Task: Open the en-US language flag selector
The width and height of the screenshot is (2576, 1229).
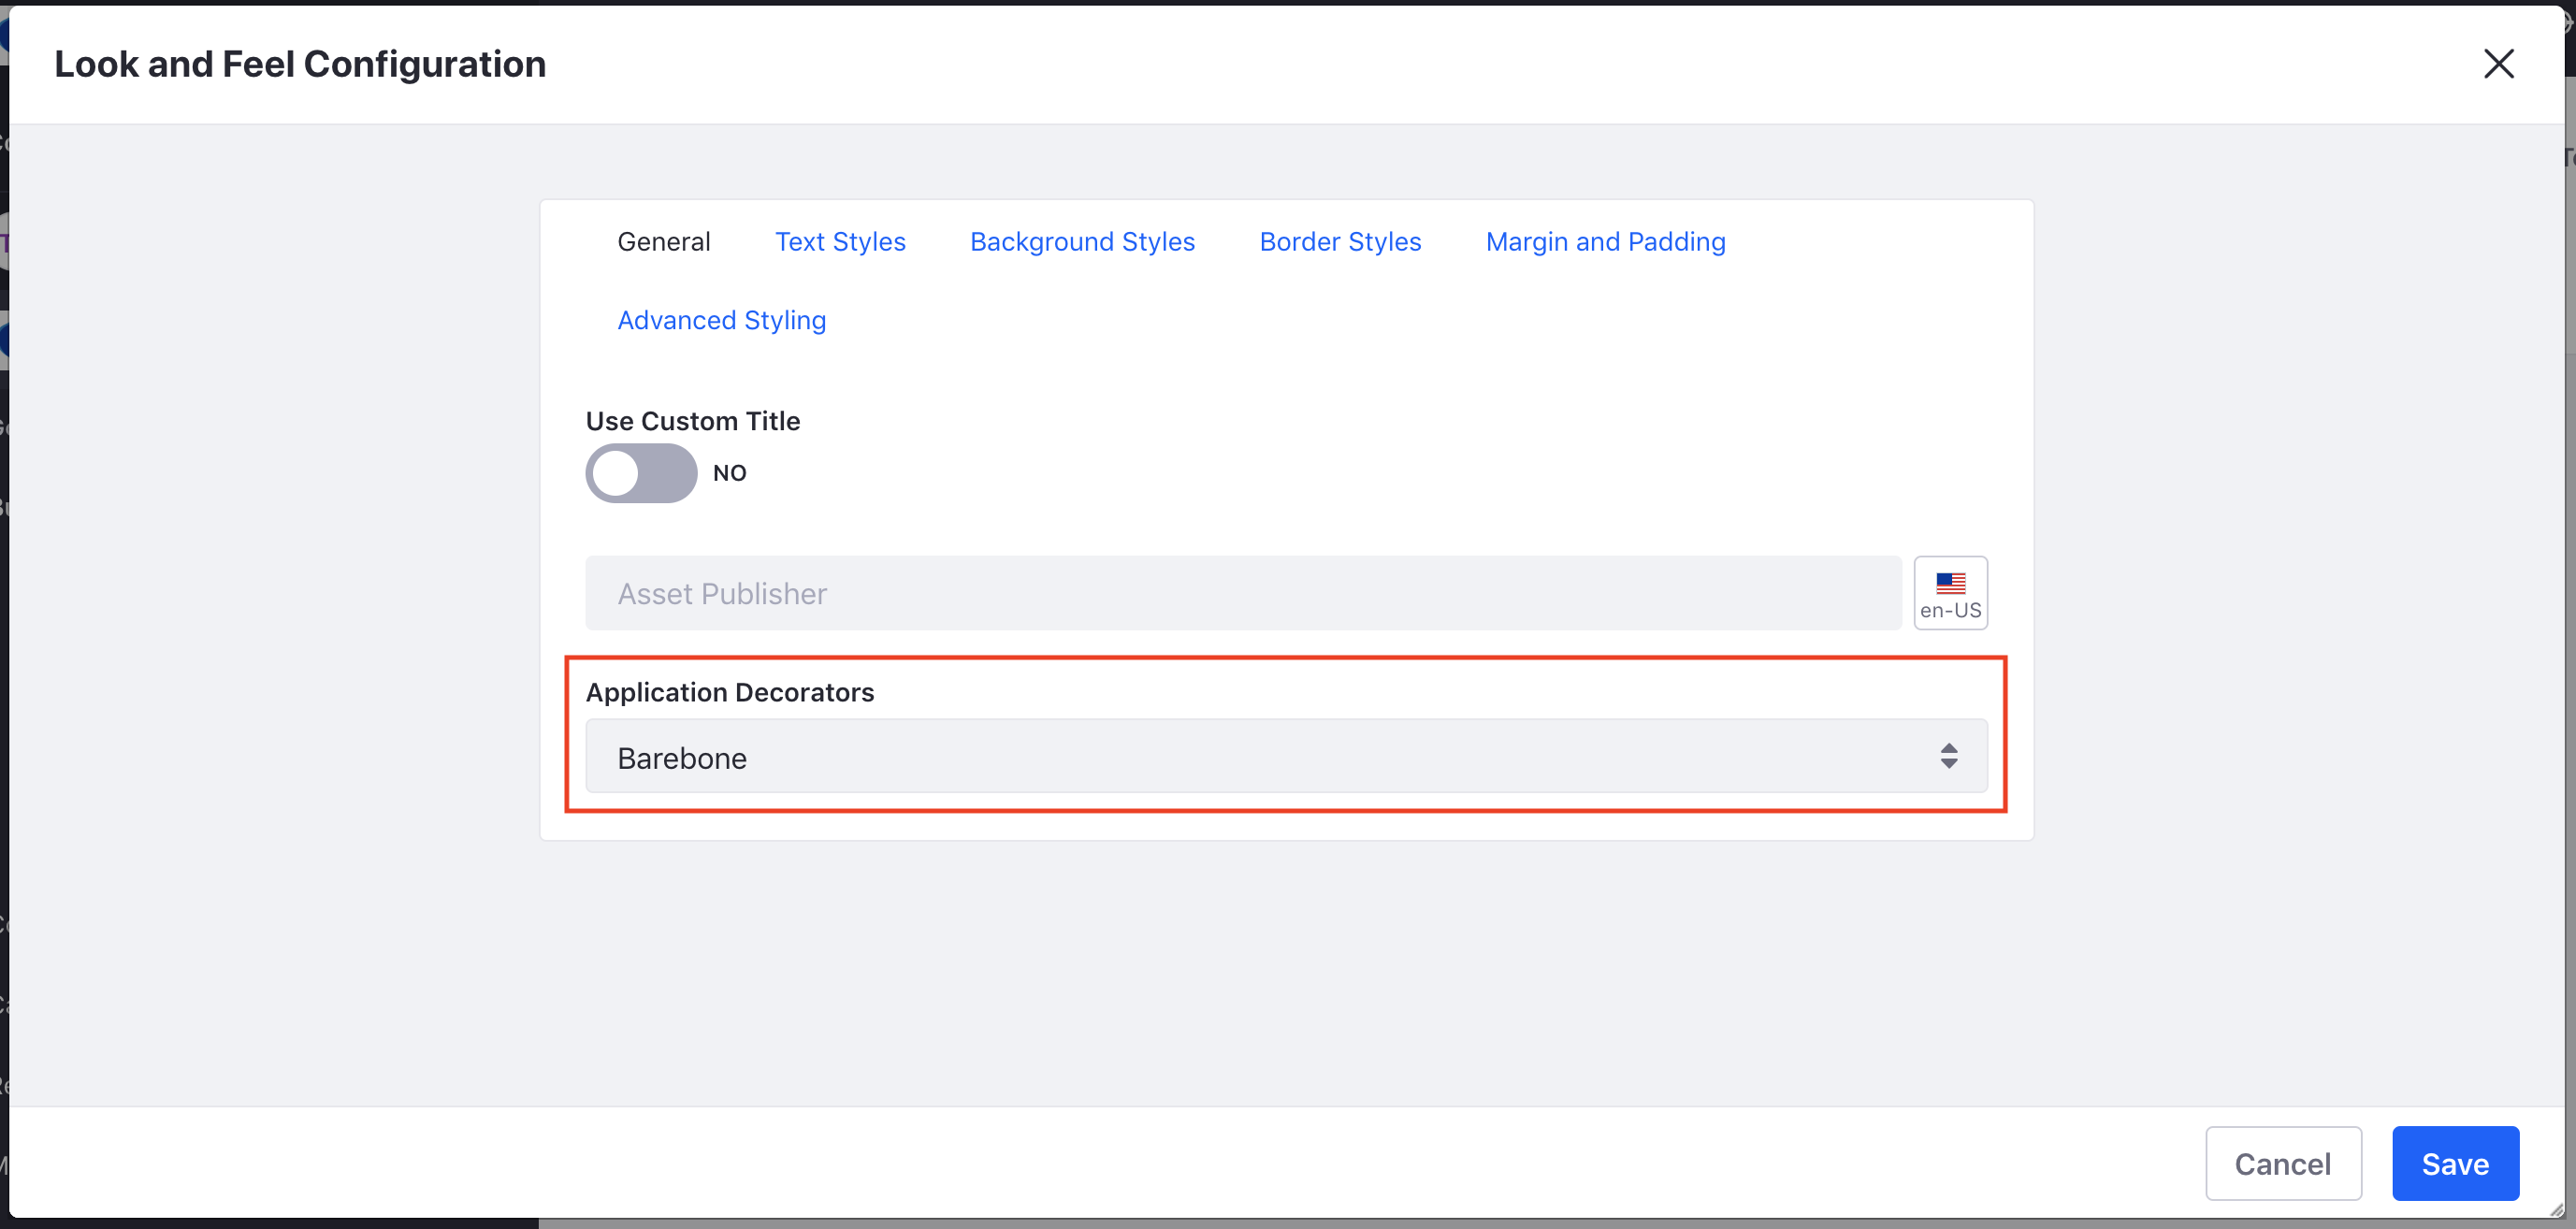Action: click(x=1950, y=593)
